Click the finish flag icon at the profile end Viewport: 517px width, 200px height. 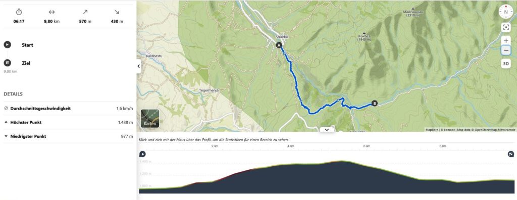coord(511,154)
